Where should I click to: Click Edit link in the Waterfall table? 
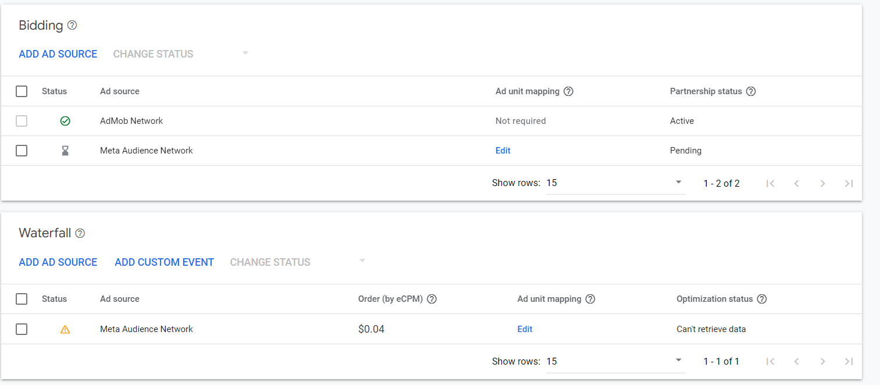point(525,329)
